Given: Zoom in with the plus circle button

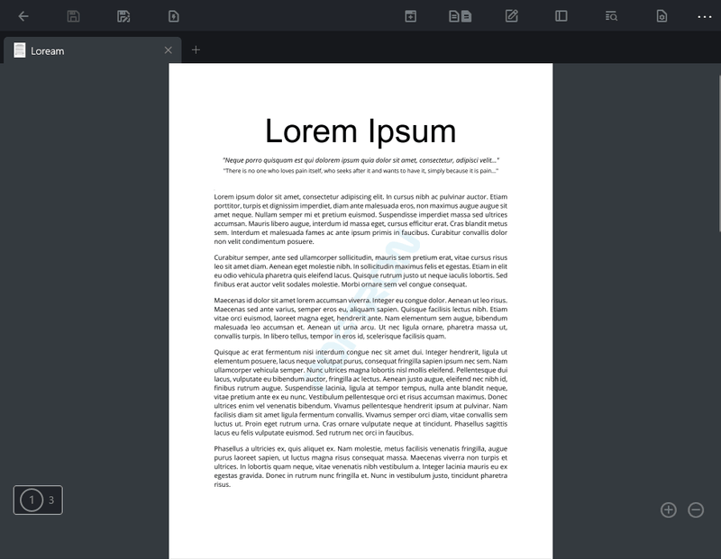Looking at the screenshot, I should pos(668,509).
